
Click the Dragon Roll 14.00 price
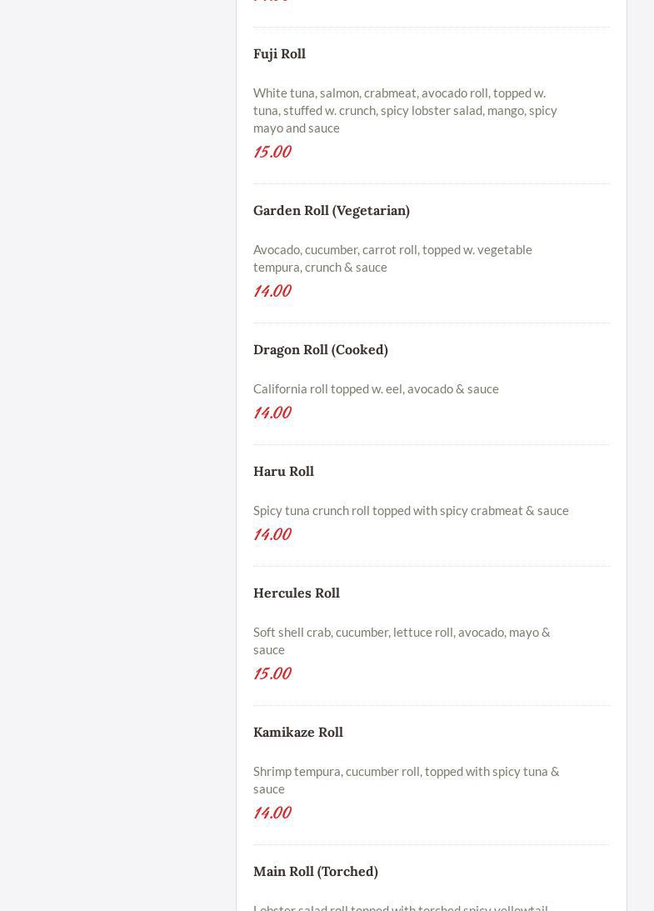[x=272, y=413]
